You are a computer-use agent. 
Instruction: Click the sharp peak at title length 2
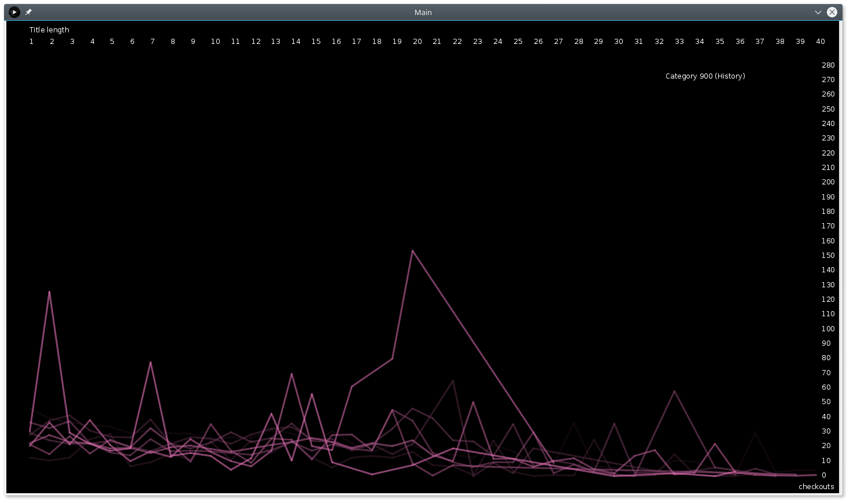pyautogui.click(x=50, y=291)
